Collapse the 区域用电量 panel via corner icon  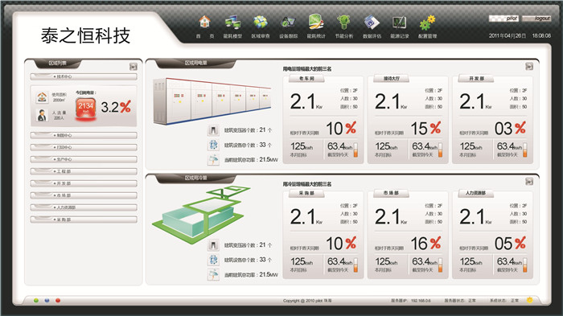point(529,67)
